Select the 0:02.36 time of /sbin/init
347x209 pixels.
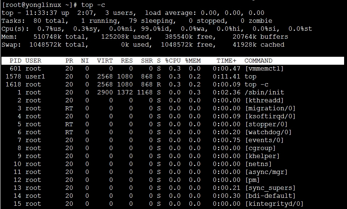[226, 92]
